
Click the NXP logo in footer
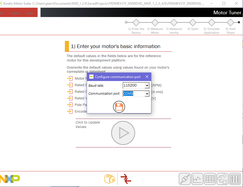(x=10, y=179)
